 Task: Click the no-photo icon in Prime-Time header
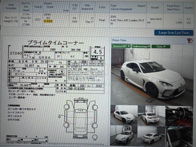(x=190, y=41)
